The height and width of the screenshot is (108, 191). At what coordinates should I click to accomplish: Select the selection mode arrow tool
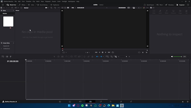click(x=54, y=56)
